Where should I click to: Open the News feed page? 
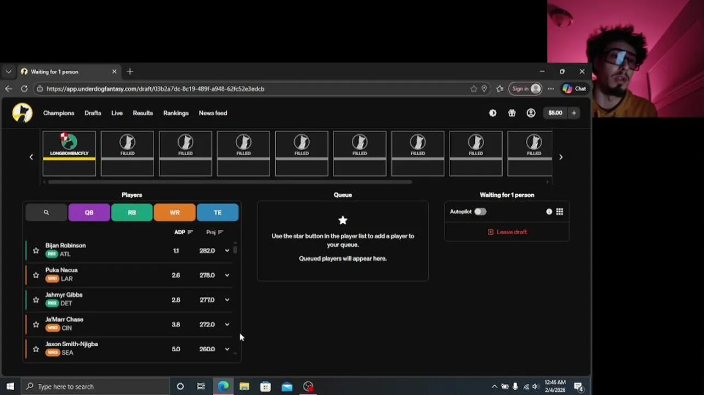tap(213, 113)
